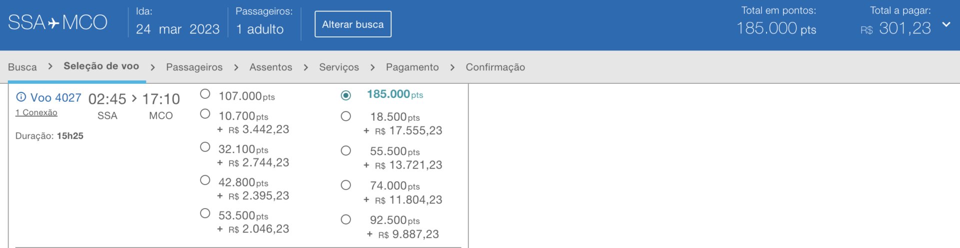The height and width of the screenshot is (248, 960).
Task: Select 18.500 pts + R$ 17.555,23 option
Action: pyautogui.click(x=345, y=116)
